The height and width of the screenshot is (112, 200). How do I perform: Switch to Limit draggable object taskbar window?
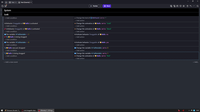pos(29,110)
